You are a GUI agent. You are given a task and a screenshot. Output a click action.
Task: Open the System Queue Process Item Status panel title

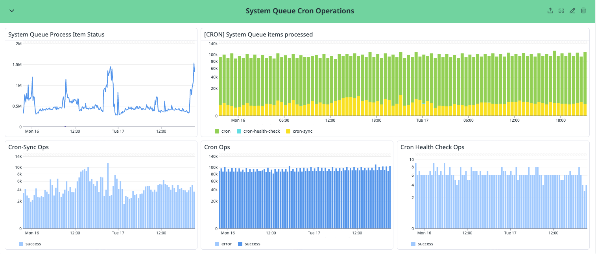click(57, 34)
